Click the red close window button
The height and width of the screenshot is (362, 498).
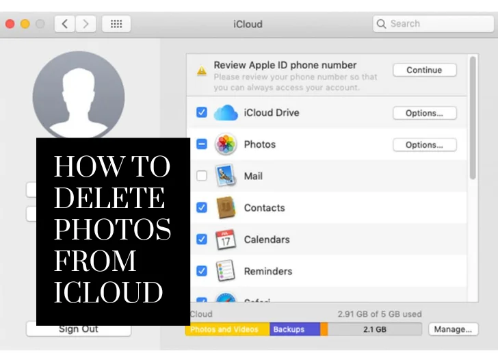(x=10, y=24)
